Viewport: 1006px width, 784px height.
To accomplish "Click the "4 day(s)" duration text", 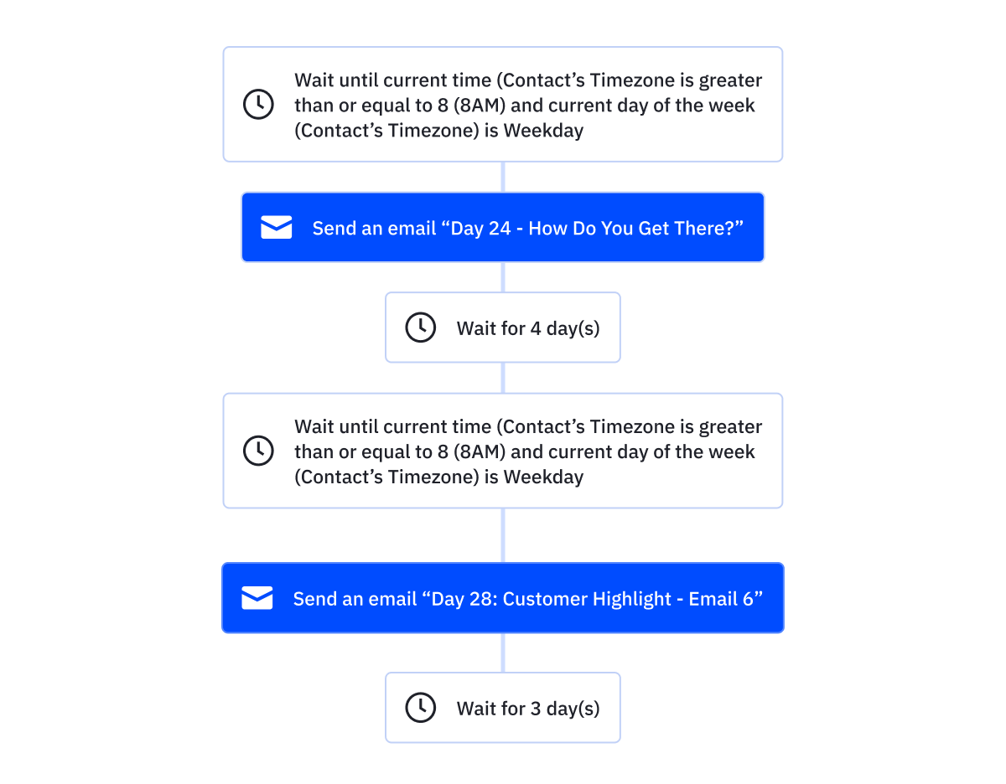I will tap(565, 328).
